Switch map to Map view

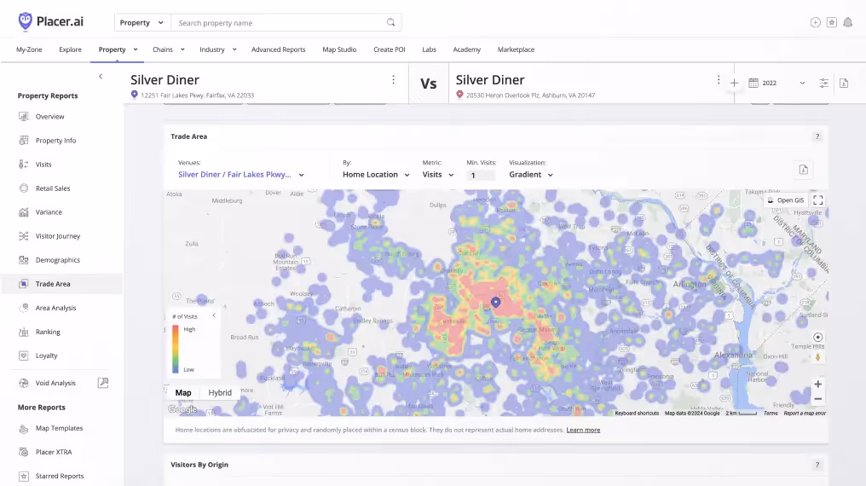tap(183, 393)
